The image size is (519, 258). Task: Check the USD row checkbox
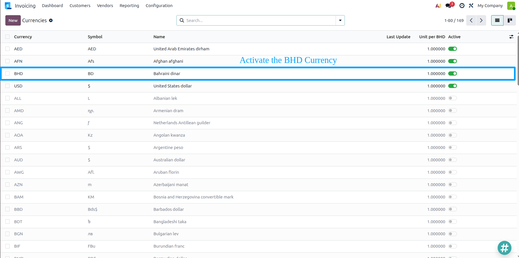click(8, 86)
